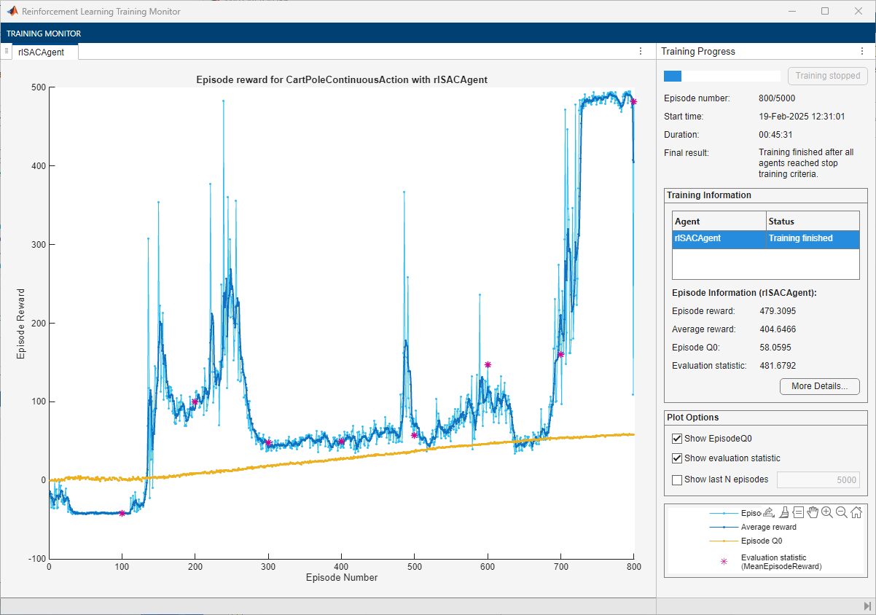876x615 pixels.
Task: Restore view with the home icon
Action: click(856, 512)
